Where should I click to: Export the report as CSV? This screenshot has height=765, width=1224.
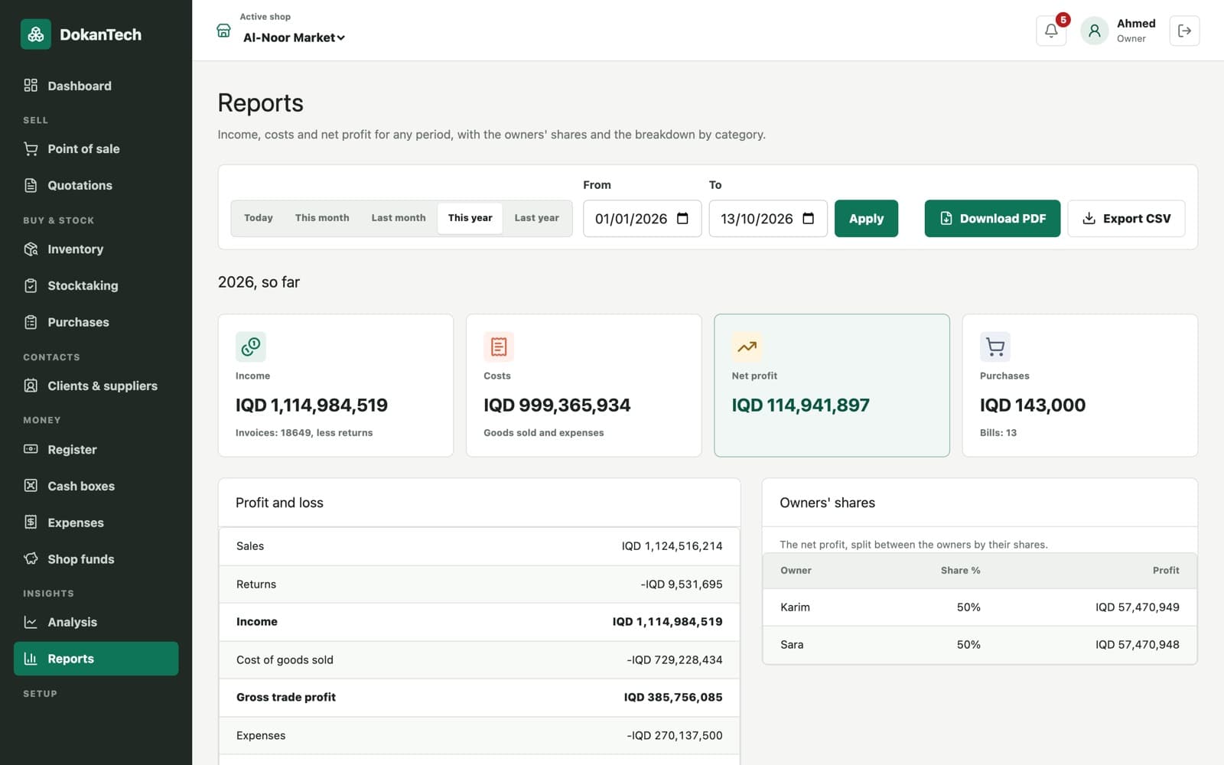(x=1126, y=219)
